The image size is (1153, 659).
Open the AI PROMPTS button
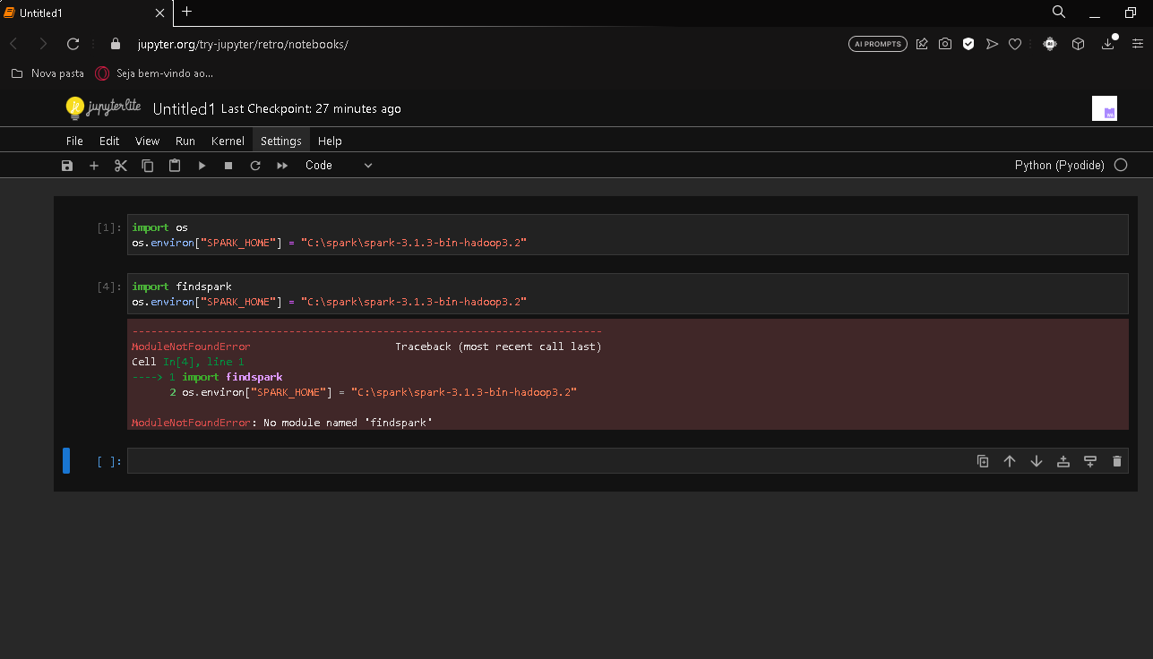tap(878, 44)
